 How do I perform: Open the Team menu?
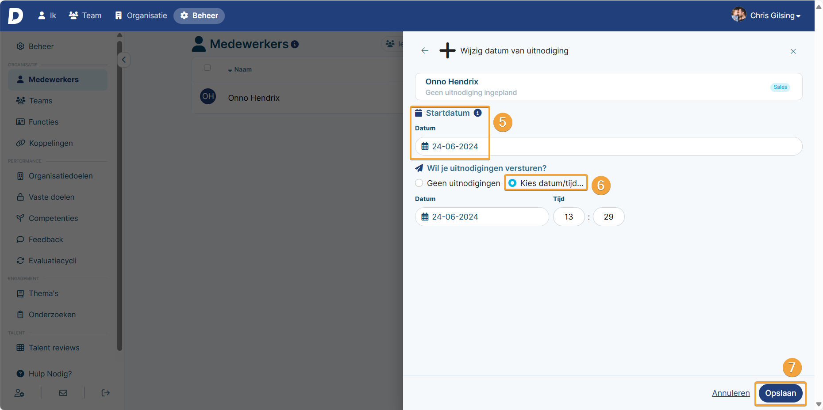(85, 15)
